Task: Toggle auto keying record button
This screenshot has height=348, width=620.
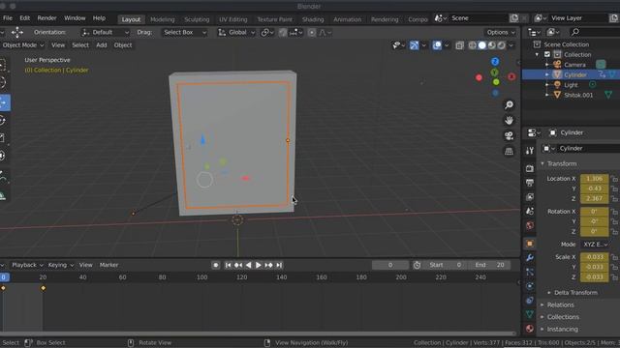Action: (x=215, y=265)
